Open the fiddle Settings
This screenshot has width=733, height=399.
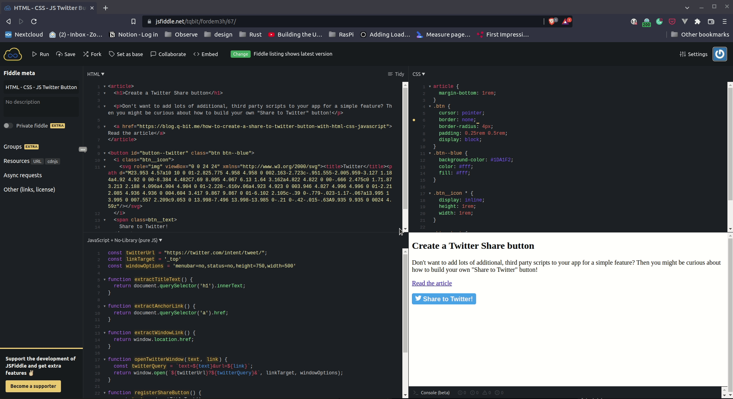pos(694,54)
